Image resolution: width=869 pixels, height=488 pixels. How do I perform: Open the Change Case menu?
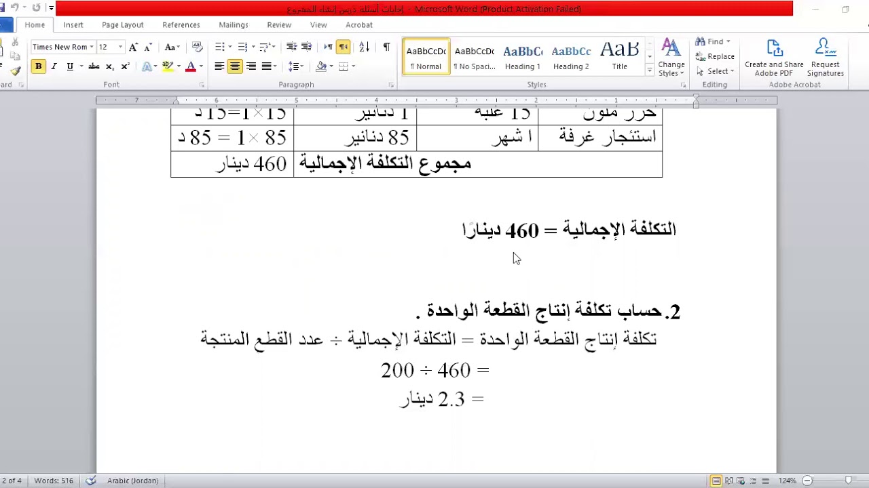click(172, 47)
